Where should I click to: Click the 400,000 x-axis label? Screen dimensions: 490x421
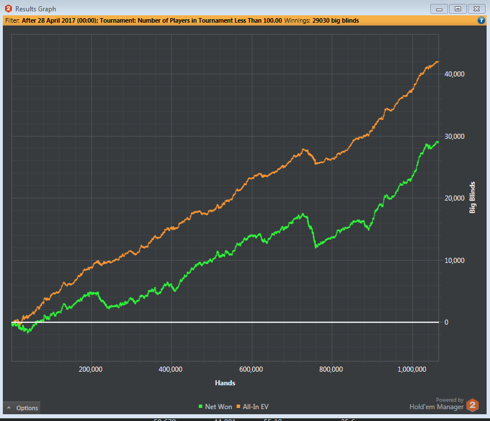tap(171, 369)
